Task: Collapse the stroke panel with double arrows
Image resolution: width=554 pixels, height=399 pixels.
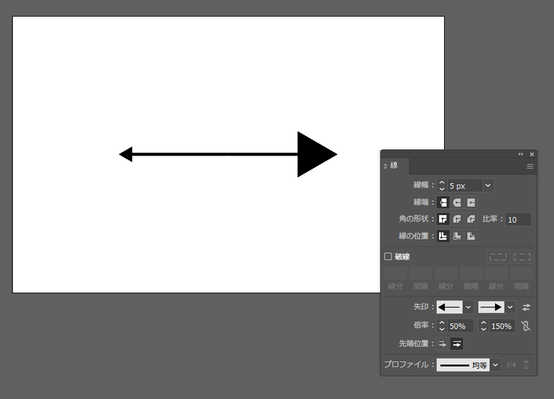Action: coord(521,154)
